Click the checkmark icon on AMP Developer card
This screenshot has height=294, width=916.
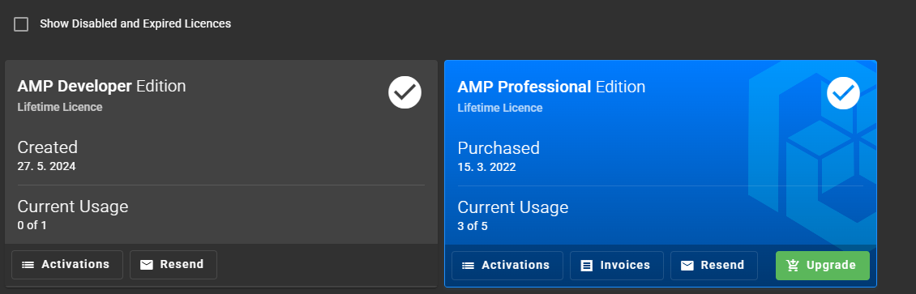click(x=404, y=92)
